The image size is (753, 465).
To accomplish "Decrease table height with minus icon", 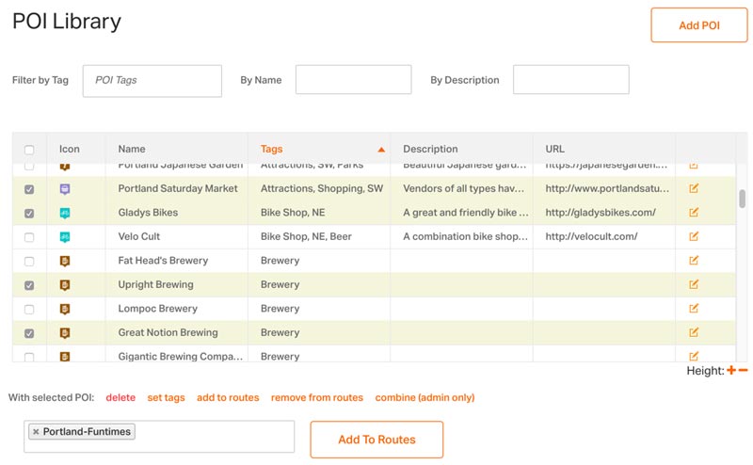I will [x=743, y=370].
